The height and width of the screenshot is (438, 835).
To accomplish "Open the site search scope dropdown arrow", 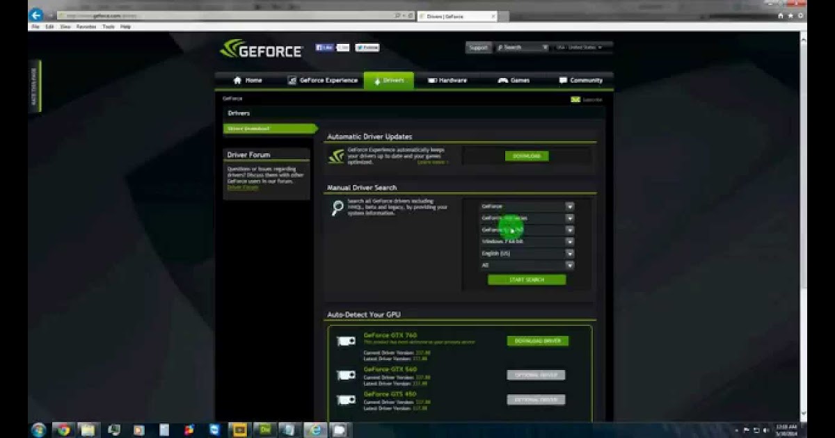I will click(545, 47).
